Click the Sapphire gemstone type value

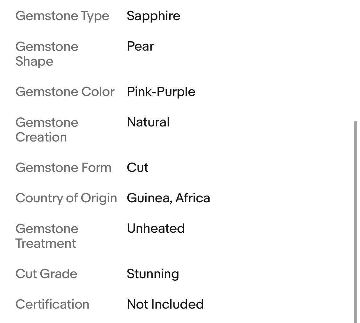153,16
